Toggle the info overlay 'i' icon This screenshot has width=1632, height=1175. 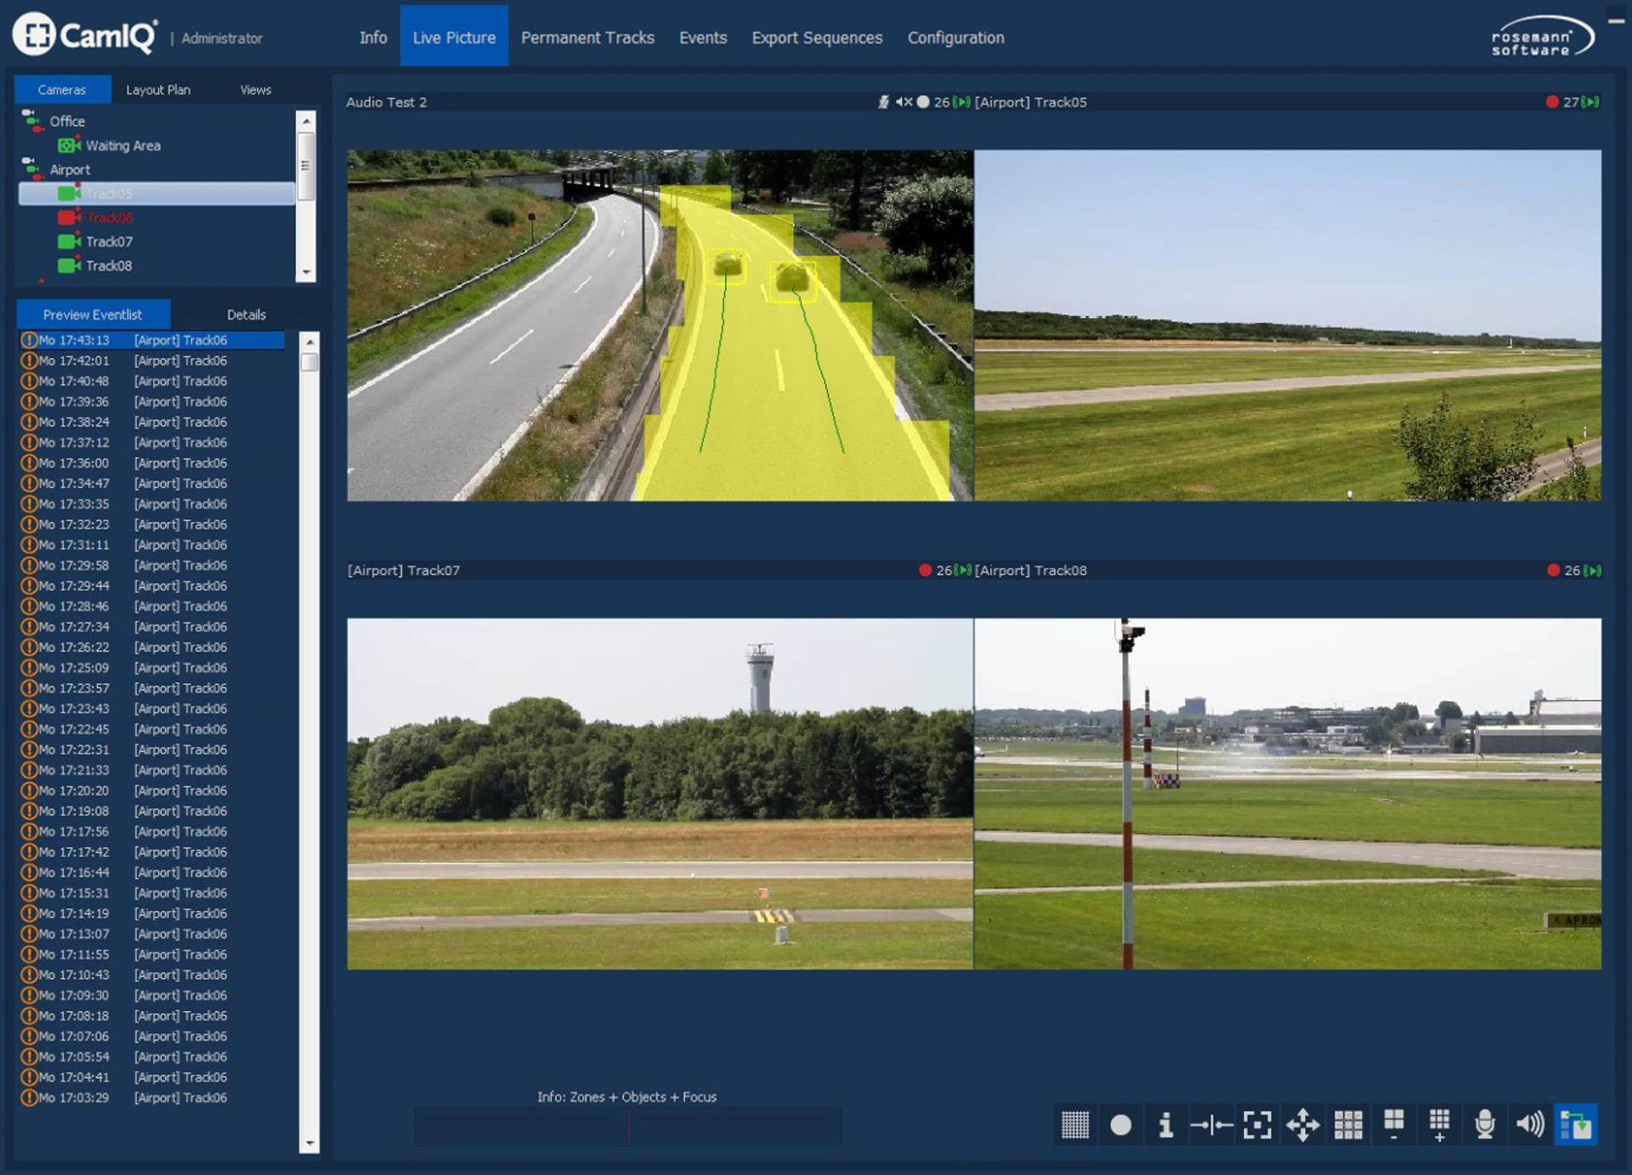(1165, 1125)
